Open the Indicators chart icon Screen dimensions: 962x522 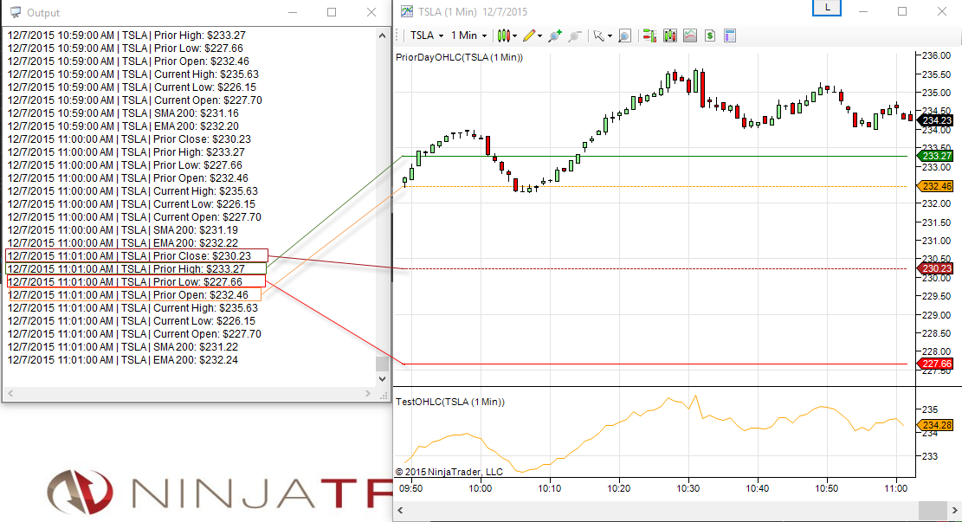[690, 35]
